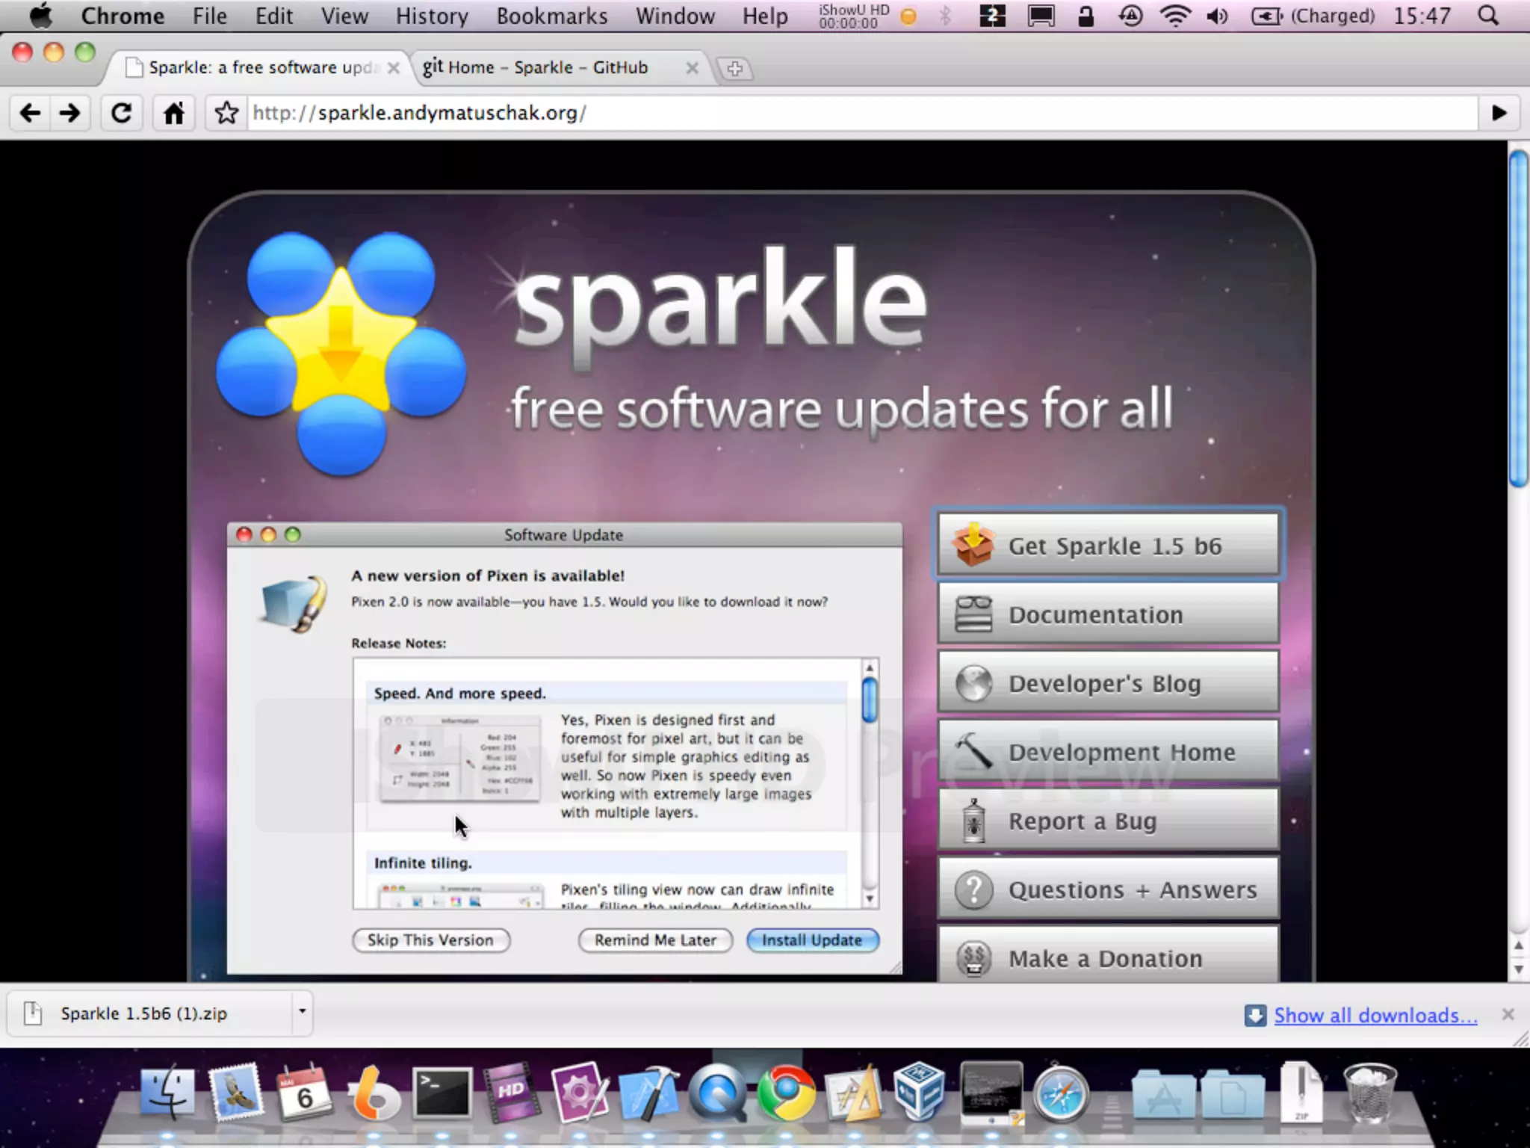Screen dimensions: 1530x1148
Task: Click the page vertical scrollbar thumb
Action: click(x=1518, y=318)
